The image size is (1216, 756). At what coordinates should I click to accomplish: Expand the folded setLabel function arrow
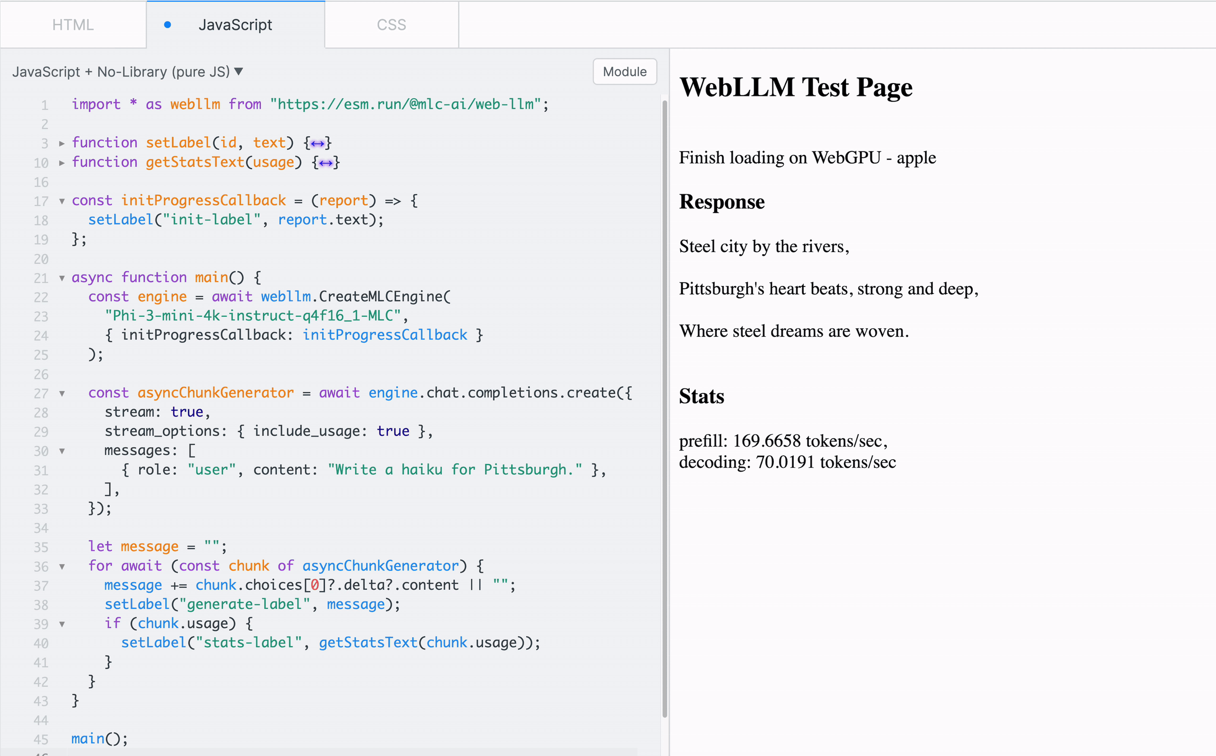point(61,143)
